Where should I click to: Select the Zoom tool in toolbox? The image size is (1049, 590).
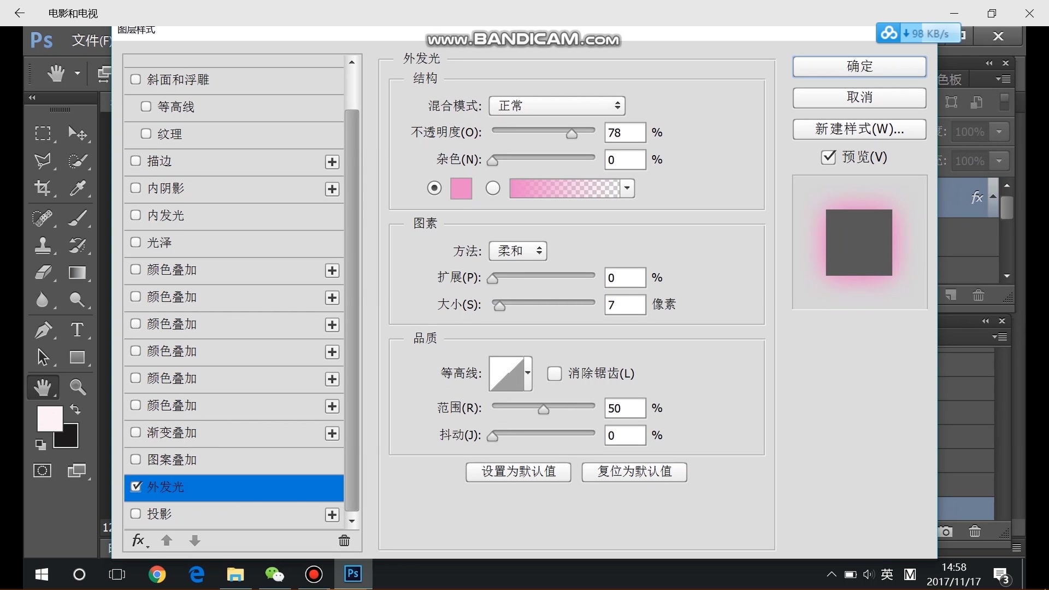[78, 387]
